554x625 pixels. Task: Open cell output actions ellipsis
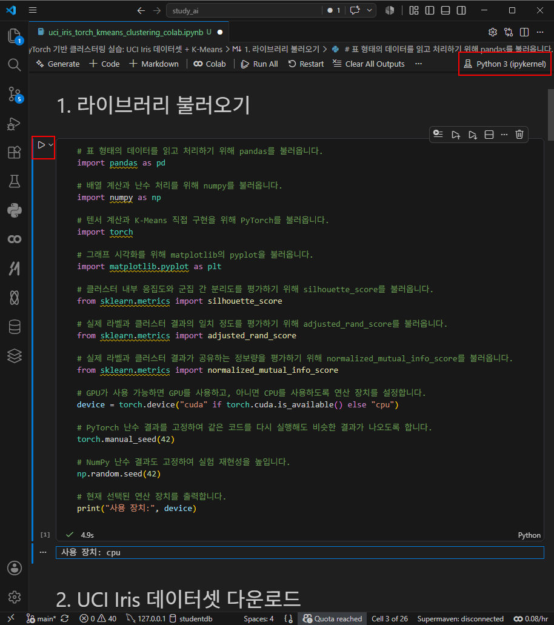click(43, 552)
